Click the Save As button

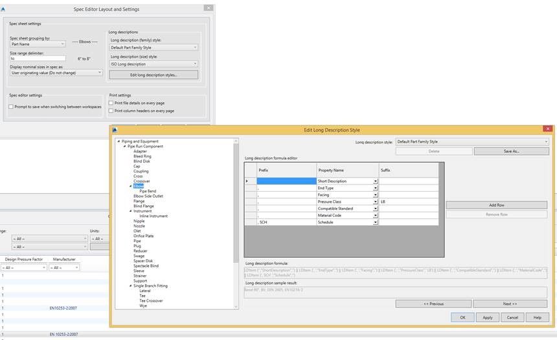pos(511,152)
